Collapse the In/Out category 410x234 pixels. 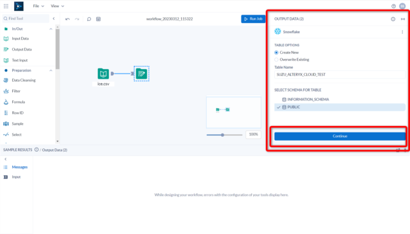tap(51, 29)
